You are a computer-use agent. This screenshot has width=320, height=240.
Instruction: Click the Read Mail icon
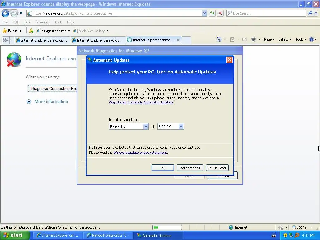click(245, 39)
